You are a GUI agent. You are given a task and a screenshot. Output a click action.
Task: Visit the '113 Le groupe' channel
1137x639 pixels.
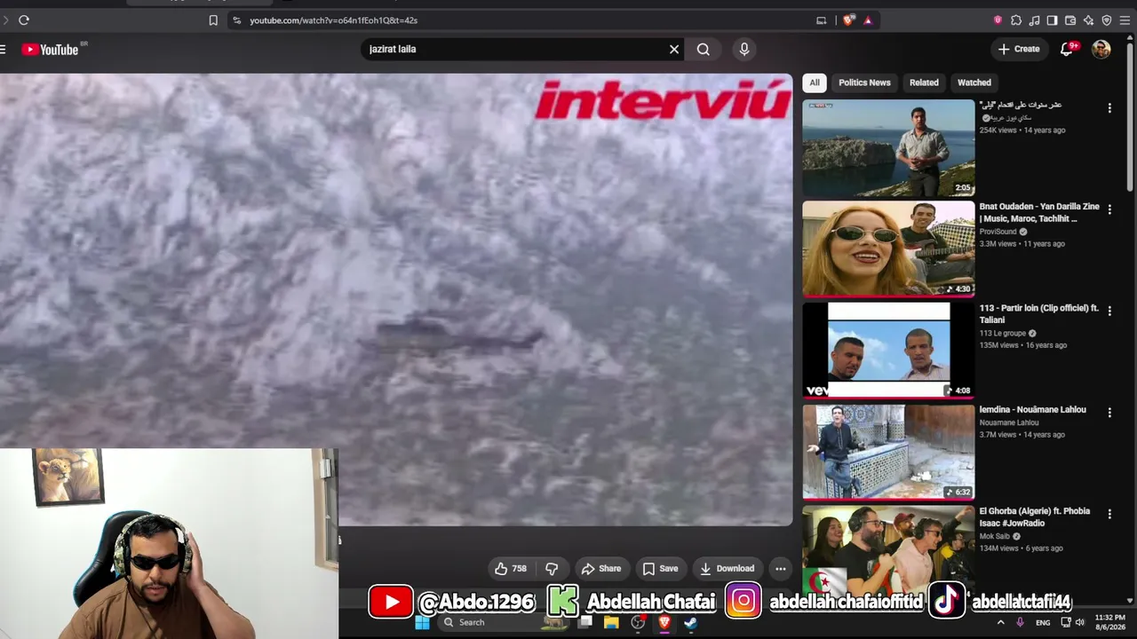tap(1003, 334)
